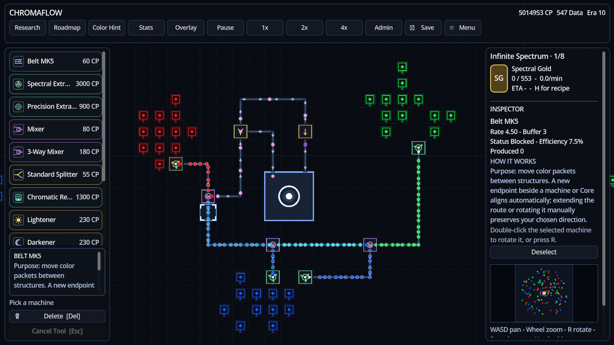The height and width of the screenshot is (345, 614).
Task: Open the Stats panel
Action: (x=146, y=28)
